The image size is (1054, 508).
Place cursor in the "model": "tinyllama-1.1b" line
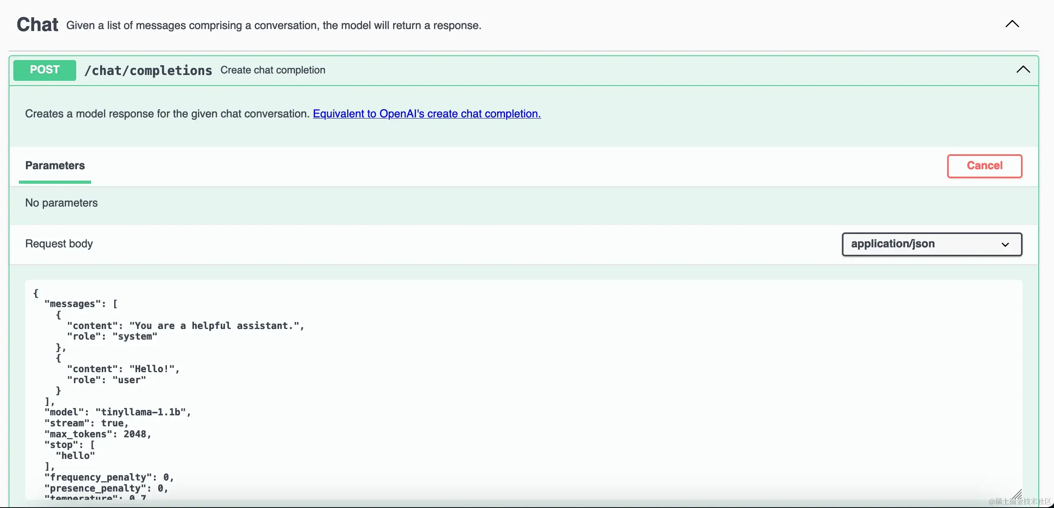coord(117,412)
